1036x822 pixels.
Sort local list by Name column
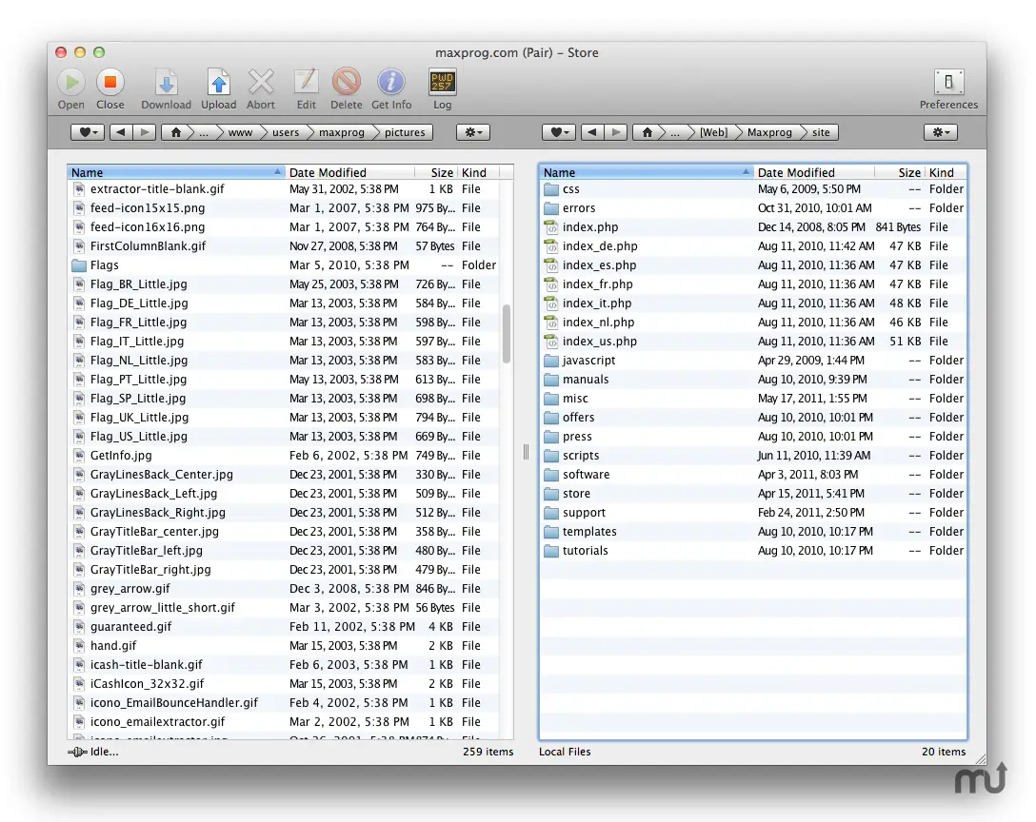pos(647,172)
